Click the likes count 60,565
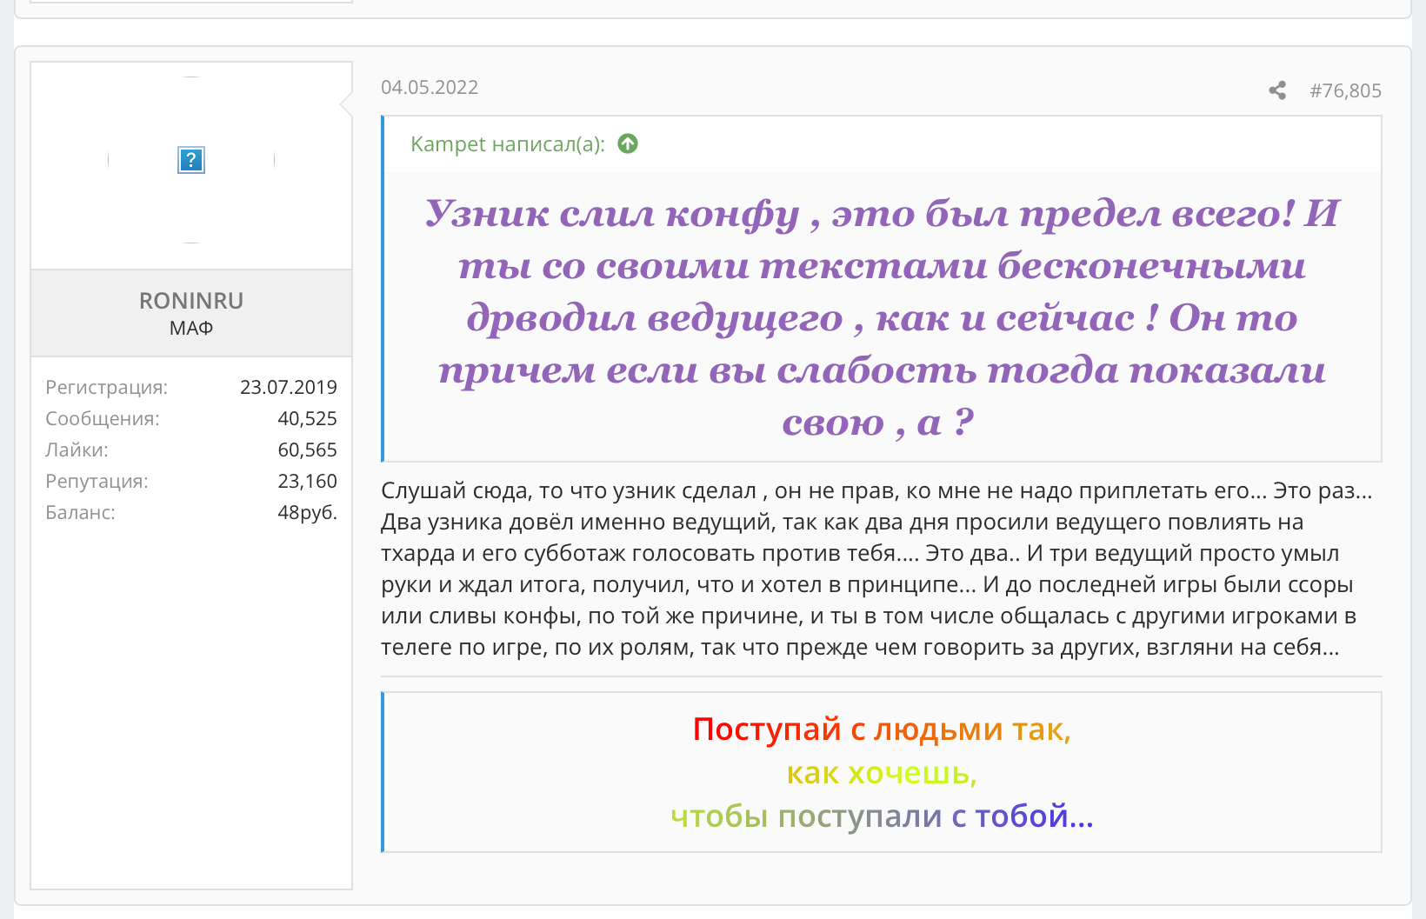1426x919 pixels. pyautogui.click(x=307, y=450)
